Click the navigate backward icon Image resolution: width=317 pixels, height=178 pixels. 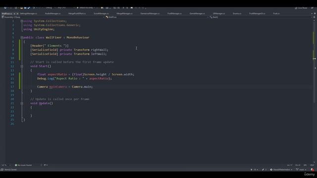(5, 8)
